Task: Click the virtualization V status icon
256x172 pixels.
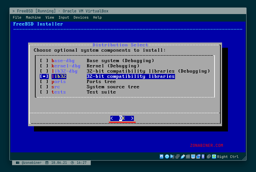Action: pos(203,156)
